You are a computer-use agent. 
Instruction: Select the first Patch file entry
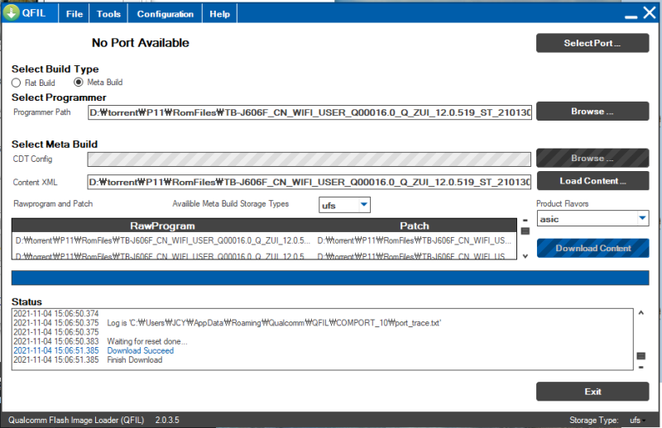pyautogui.click(x=415, y=240)
